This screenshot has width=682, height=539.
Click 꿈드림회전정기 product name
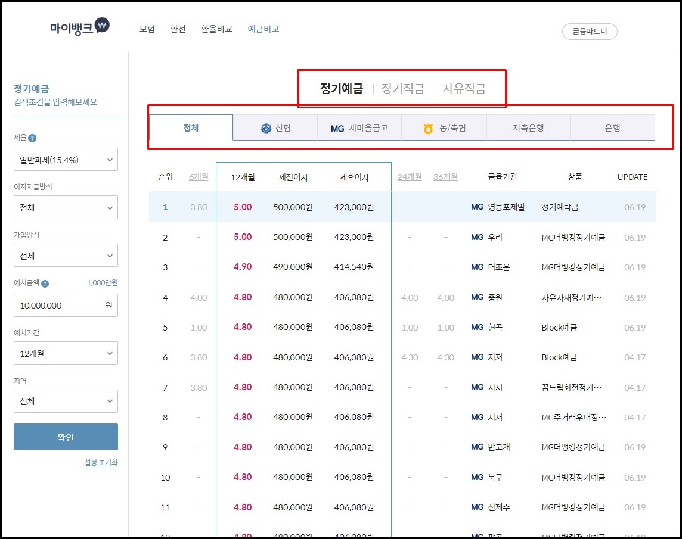point(572,387)
